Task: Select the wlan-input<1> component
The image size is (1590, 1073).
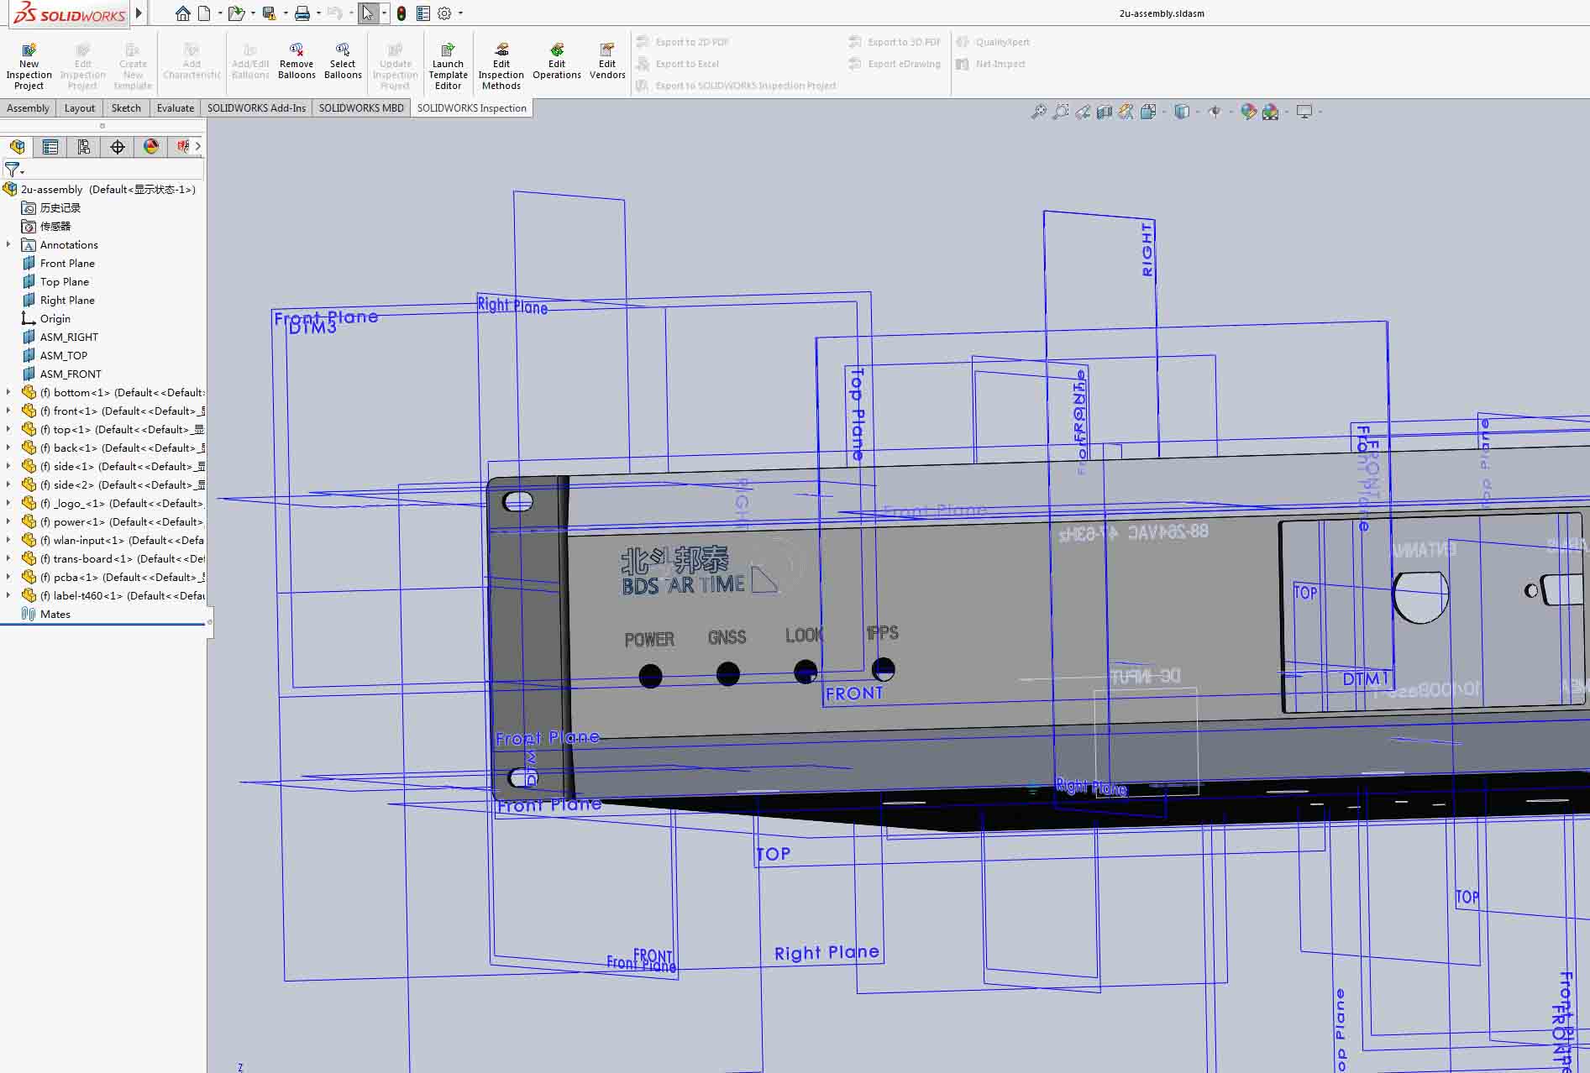Action: (113, 541)
